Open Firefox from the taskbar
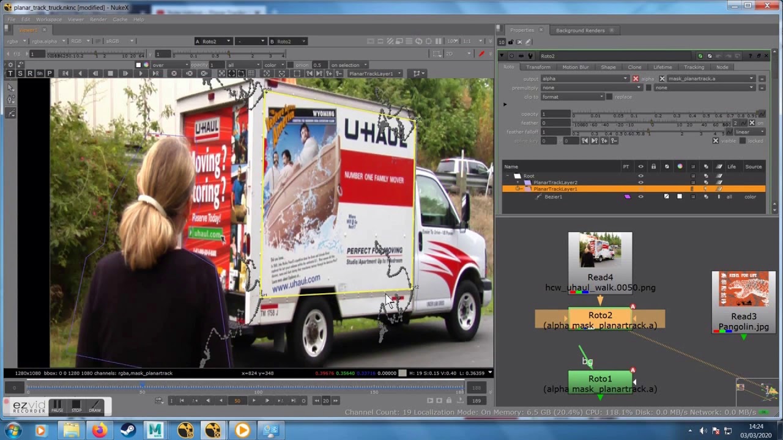Image resolution: width=783 pixels, height=440 pixels. [x=99, y=431]
